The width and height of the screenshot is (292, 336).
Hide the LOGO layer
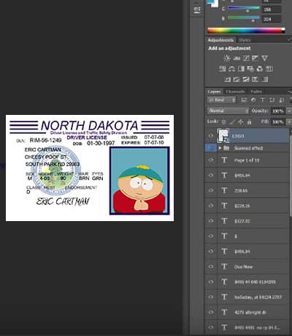coord(211,136)
